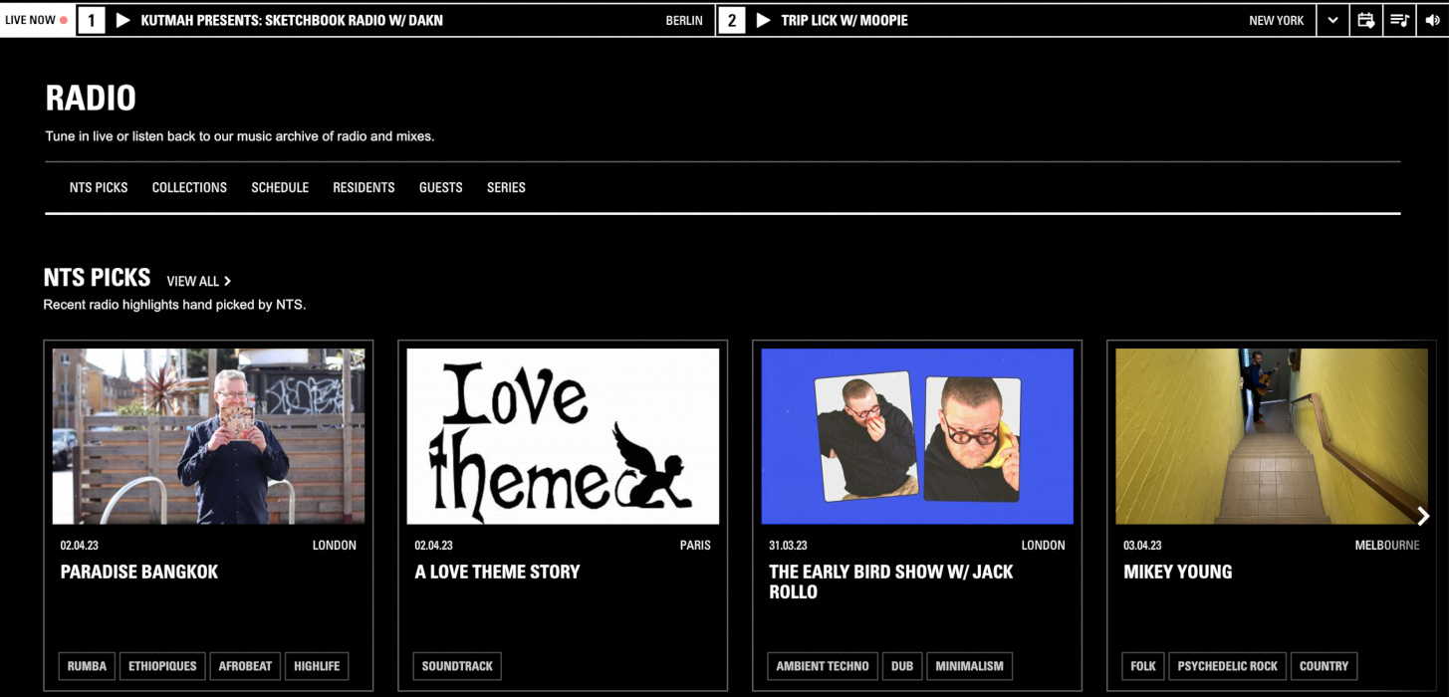Image resolution: width=1449 pixels, height=697 pixels.
Task: Open the PARADISE BANGKOK show page
Action: [x=138, y=572]
